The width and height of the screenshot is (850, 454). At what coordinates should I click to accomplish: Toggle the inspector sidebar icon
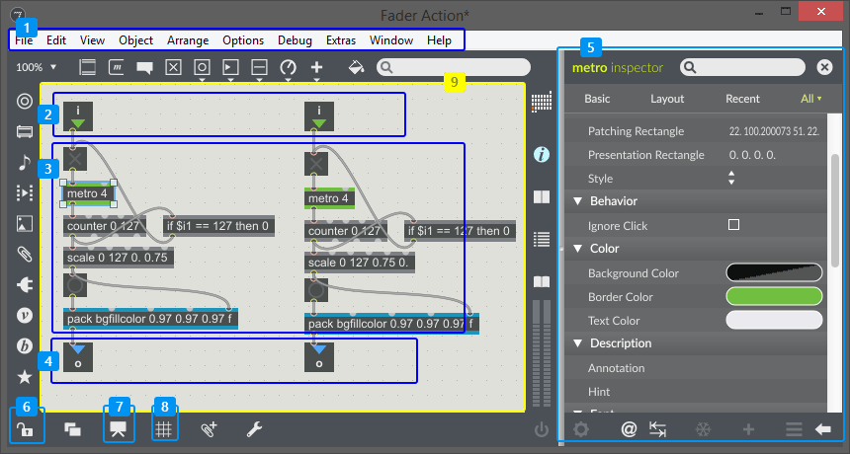[542, 155]
